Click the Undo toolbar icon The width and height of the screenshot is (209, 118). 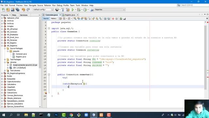click(x=24, y=10)
